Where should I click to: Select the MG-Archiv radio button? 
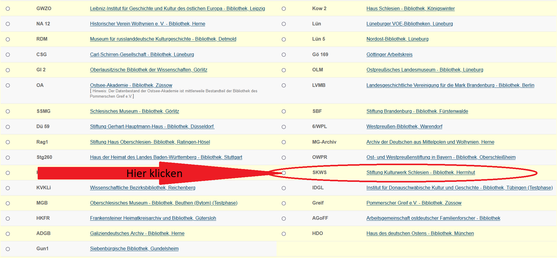284,142
